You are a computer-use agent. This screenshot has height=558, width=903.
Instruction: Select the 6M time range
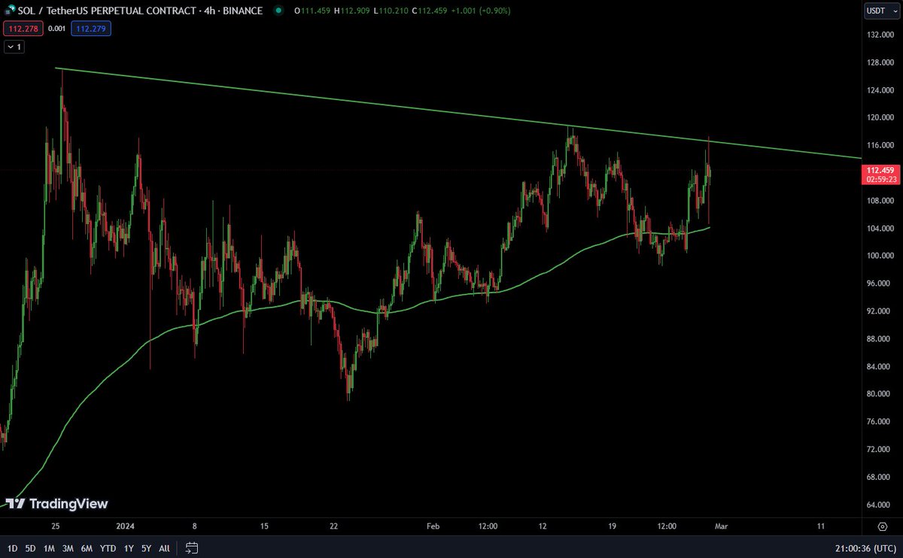pos(88,548)
